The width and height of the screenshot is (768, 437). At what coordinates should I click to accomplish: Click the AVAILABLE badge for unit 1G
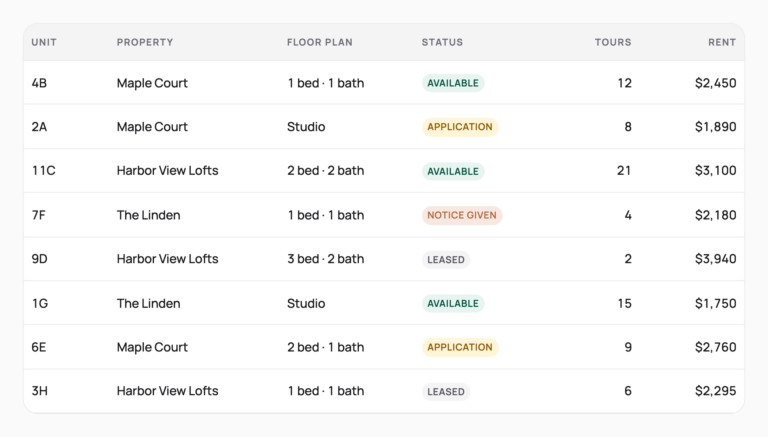coord(453,303)
